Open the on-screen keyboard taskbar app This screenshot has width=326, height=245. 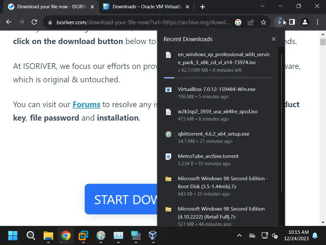(136, 235)
